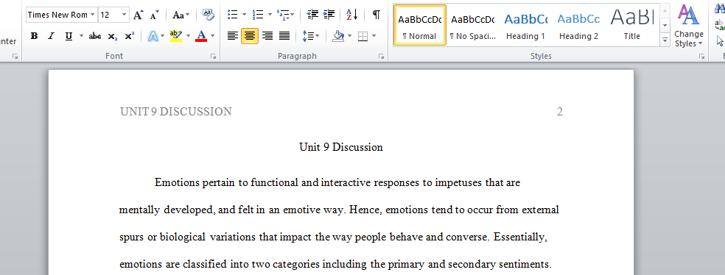Click the Clear Formatting icon
This screenshot has height=275, width=725.
(x=209, y=15)
